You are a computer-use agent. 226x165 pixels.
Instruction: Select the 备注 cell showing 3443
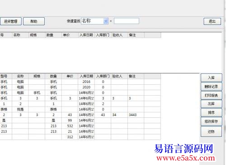coord(136,115)
